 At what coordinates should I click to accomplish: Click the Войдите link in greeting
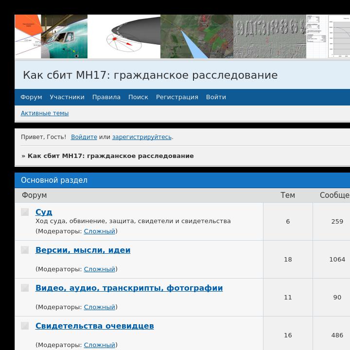[x=84, y=137]
